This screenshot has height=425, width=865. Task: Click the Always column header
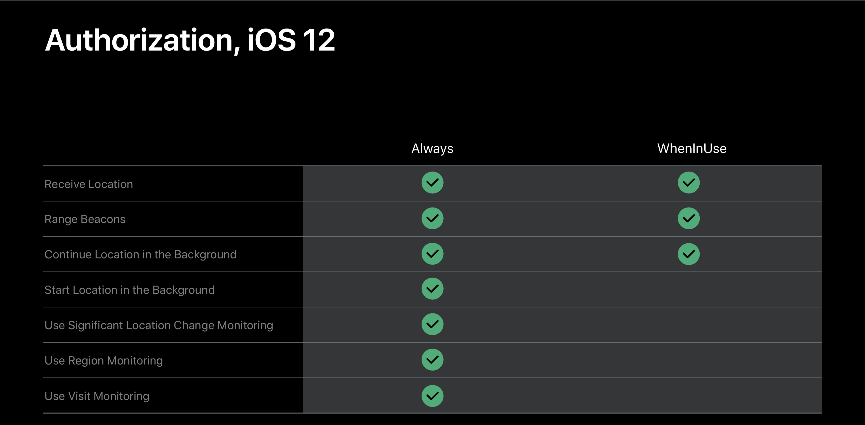432,148
